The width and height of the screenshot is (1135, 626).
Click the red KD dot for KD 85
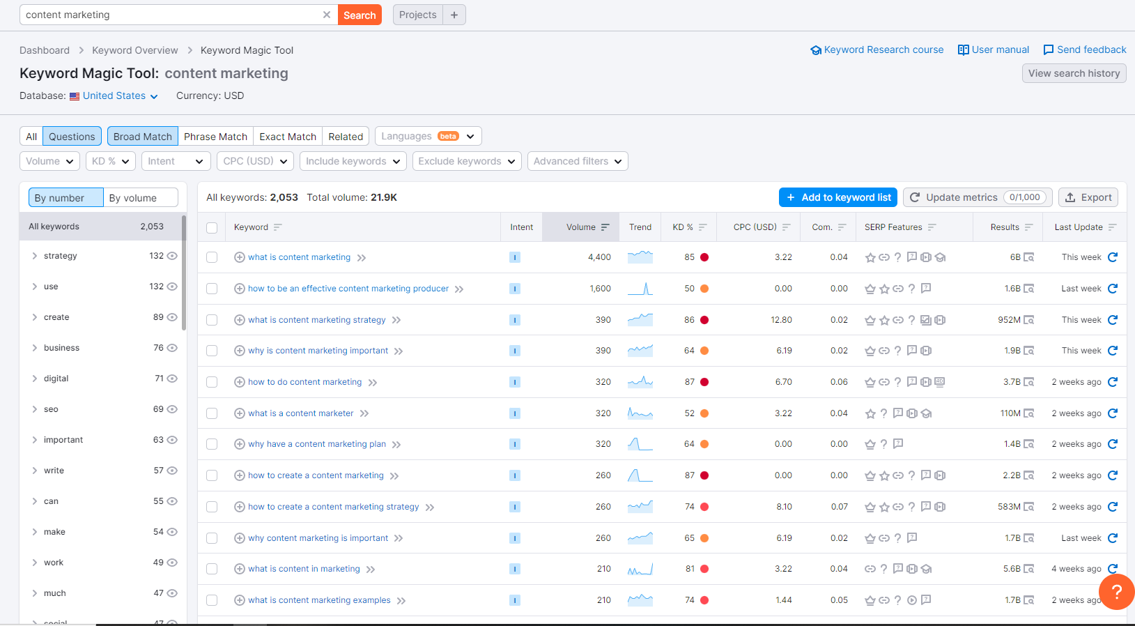click(704, 257)
